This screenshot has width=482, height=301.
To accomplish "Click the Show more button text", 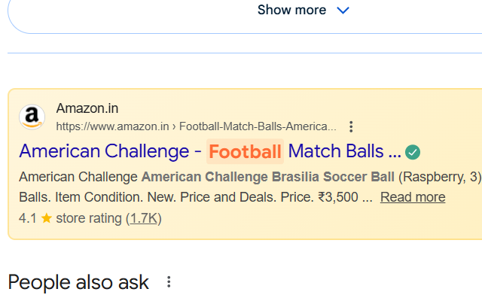I will coord(291,11).
